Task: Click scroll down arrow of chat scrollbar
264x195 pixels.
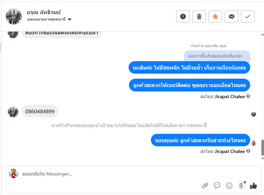Action: (x=263, y=158)
